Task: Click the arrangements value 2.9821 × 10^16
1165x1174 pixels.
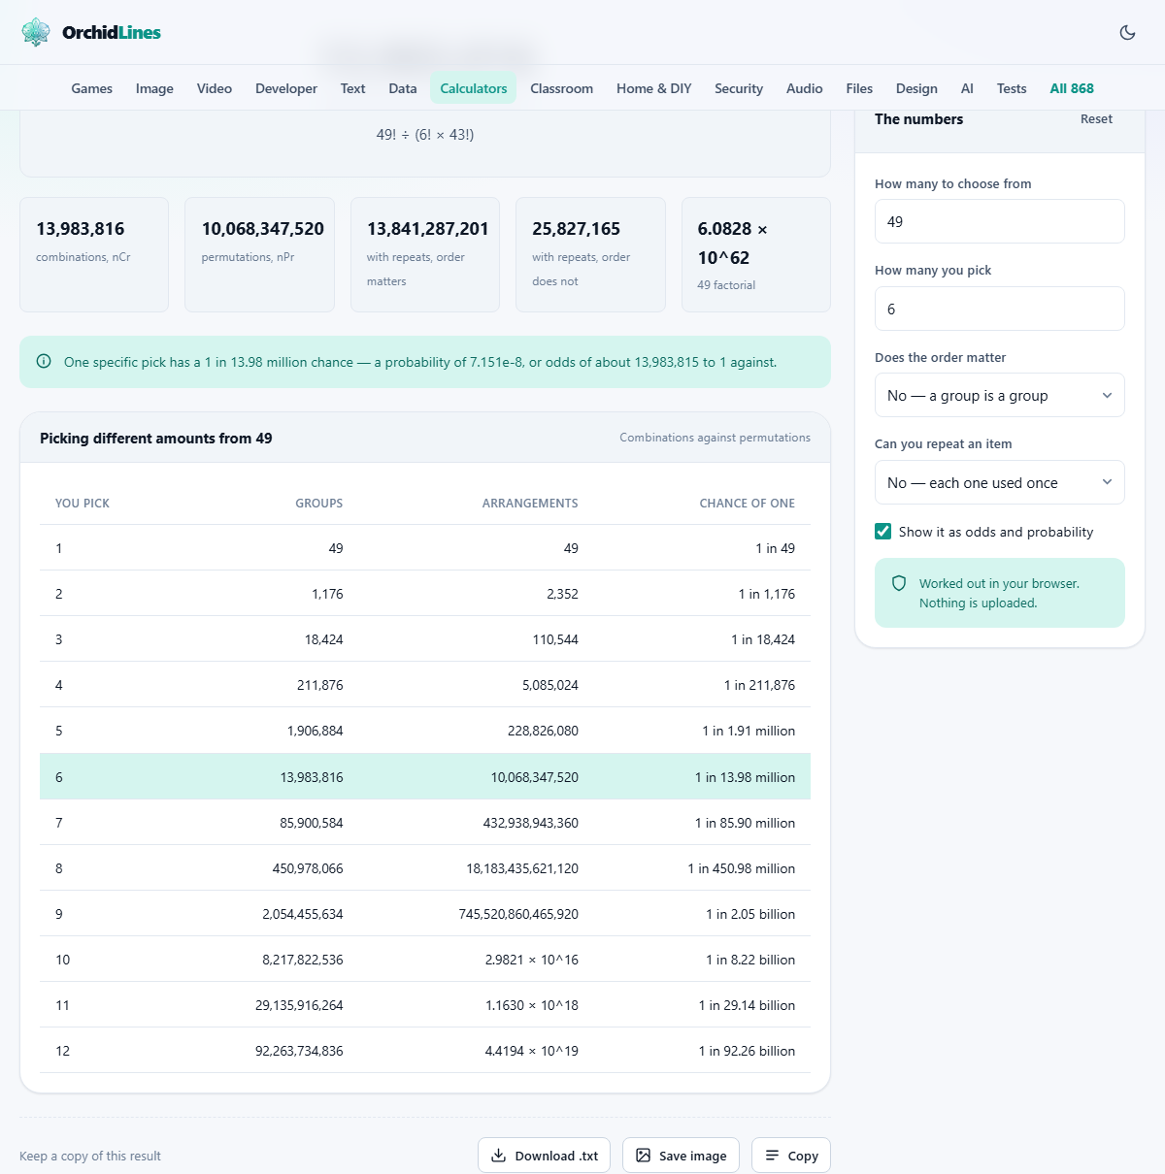Action: click(532, 960)
